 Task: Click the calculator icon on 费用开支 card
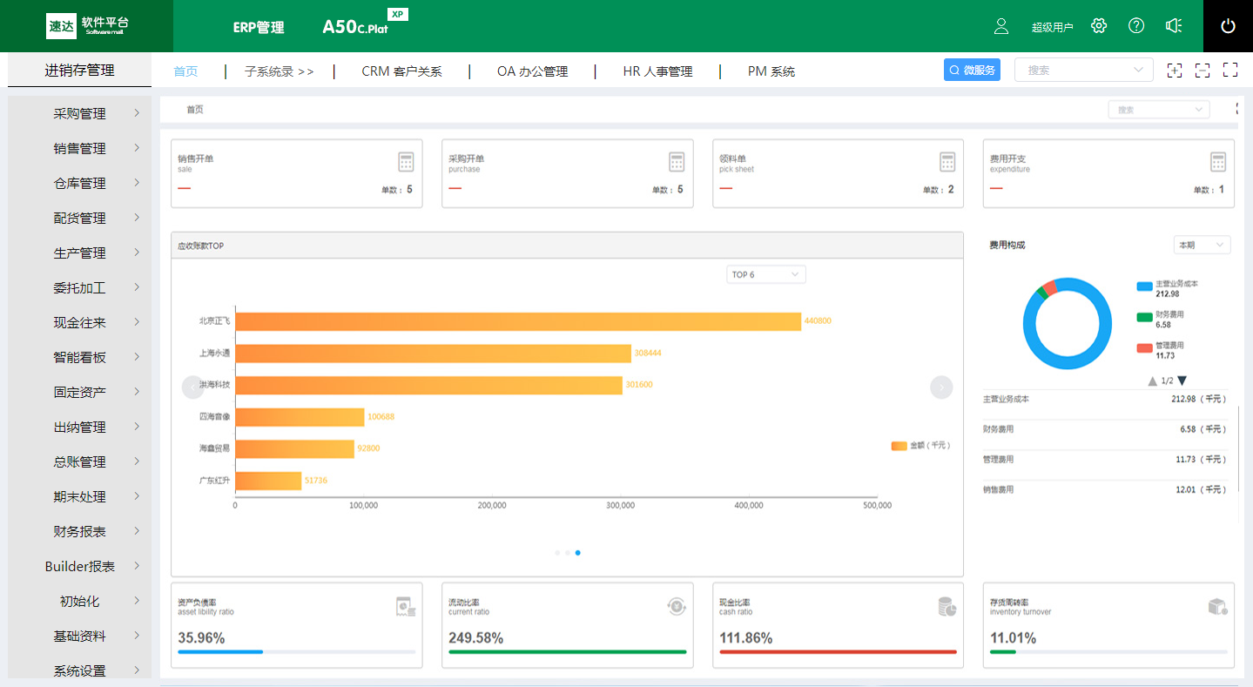coord(1218,162)
